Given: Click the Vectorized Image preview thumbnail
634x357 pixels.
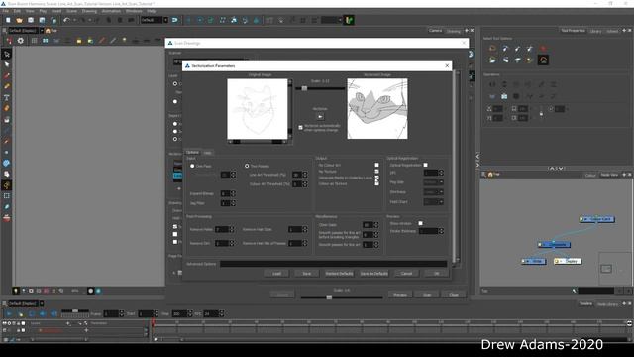Looking at the screenshot, I should point(377,109).
